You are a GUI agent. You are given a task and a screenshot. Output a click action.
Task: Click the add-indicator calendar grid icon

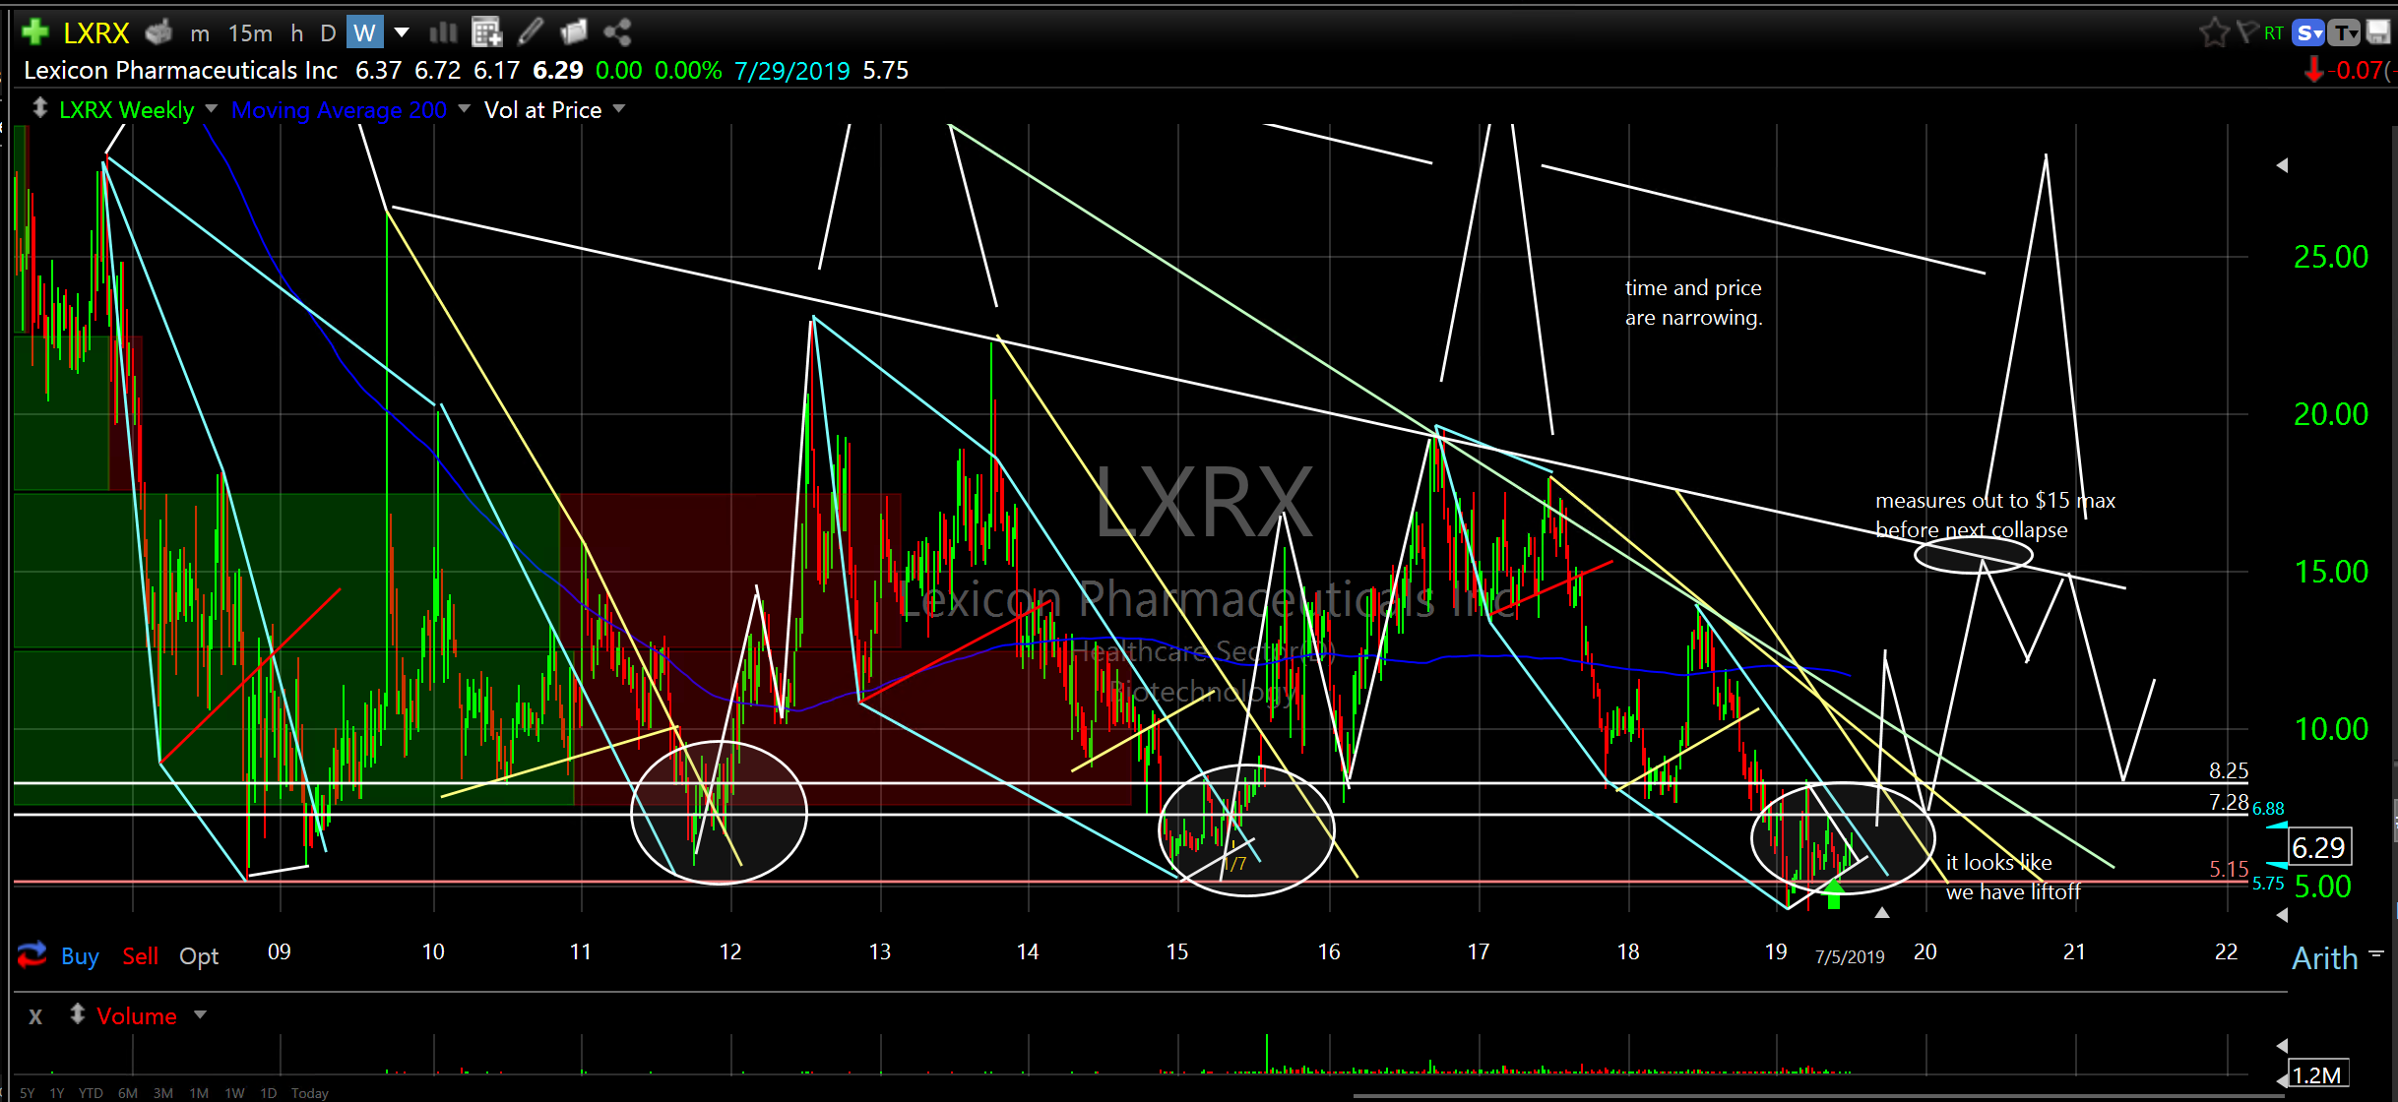tap(486, 32)
